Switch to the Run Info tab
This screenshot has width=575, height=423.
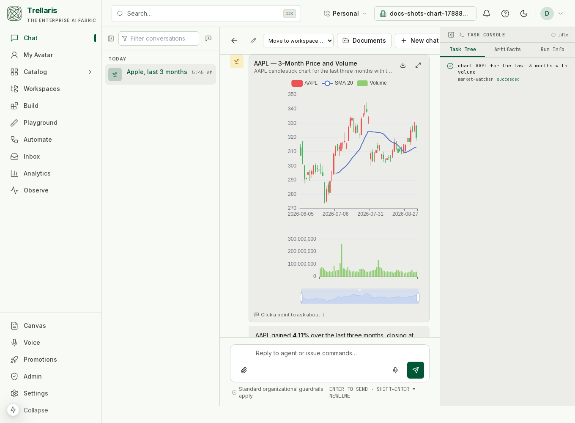click(x=552, y=49)
